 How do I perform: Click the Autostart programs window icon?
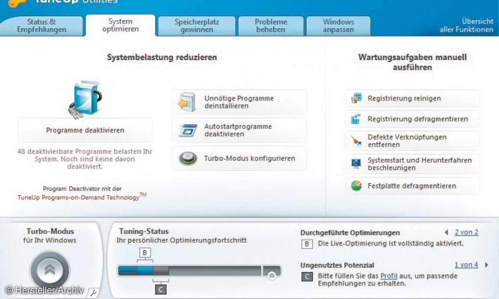click(188, 130)
